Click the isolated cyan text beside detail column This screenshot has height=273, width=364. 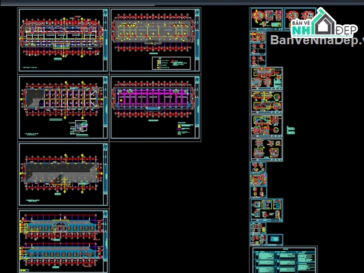tap(291, 130)
